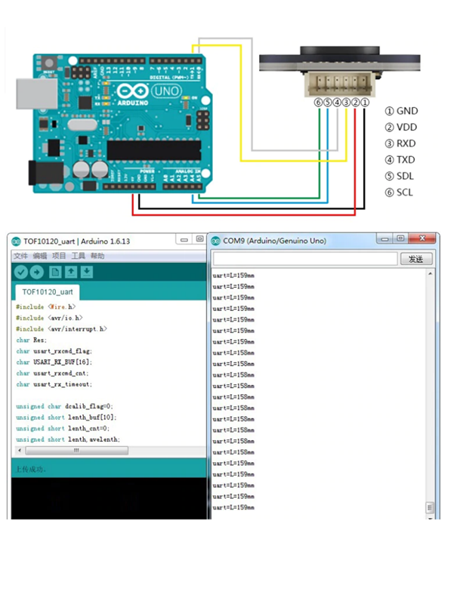
Task: Open the 工具 (Tools) menu
Action: [x=79, y=256]
